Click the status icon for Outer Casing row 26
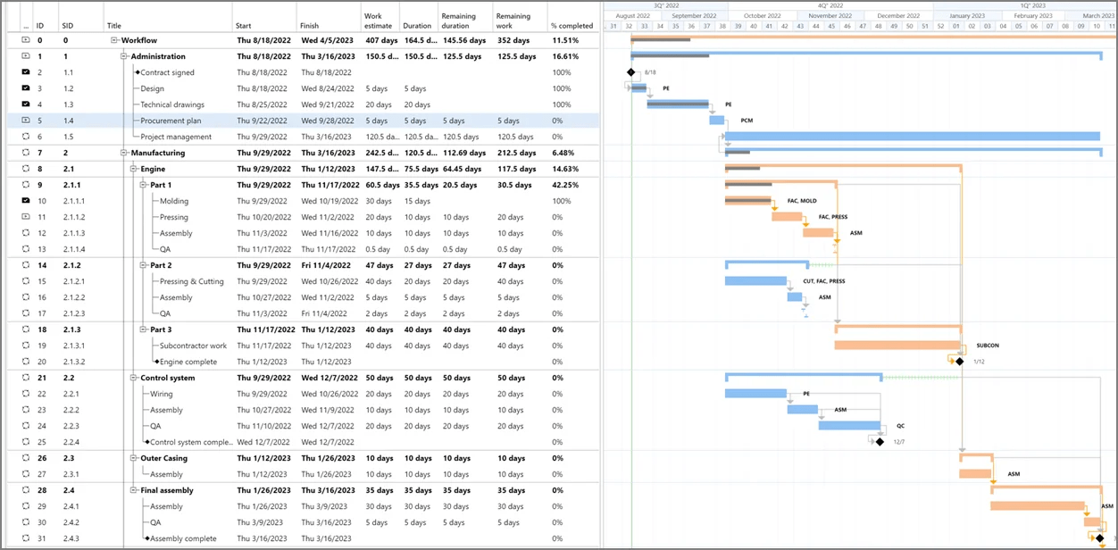 (x=25, y=458)
